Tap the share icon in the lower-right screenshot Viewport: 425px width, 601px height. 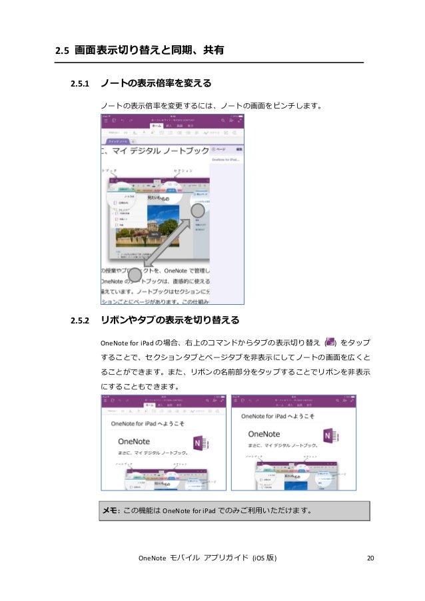(x=345, y=400)
